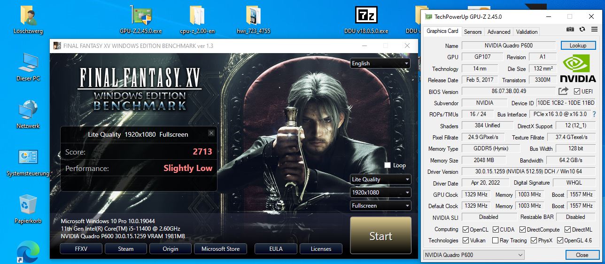Open the Löschzwerg desktop folder

pos(28,20)
